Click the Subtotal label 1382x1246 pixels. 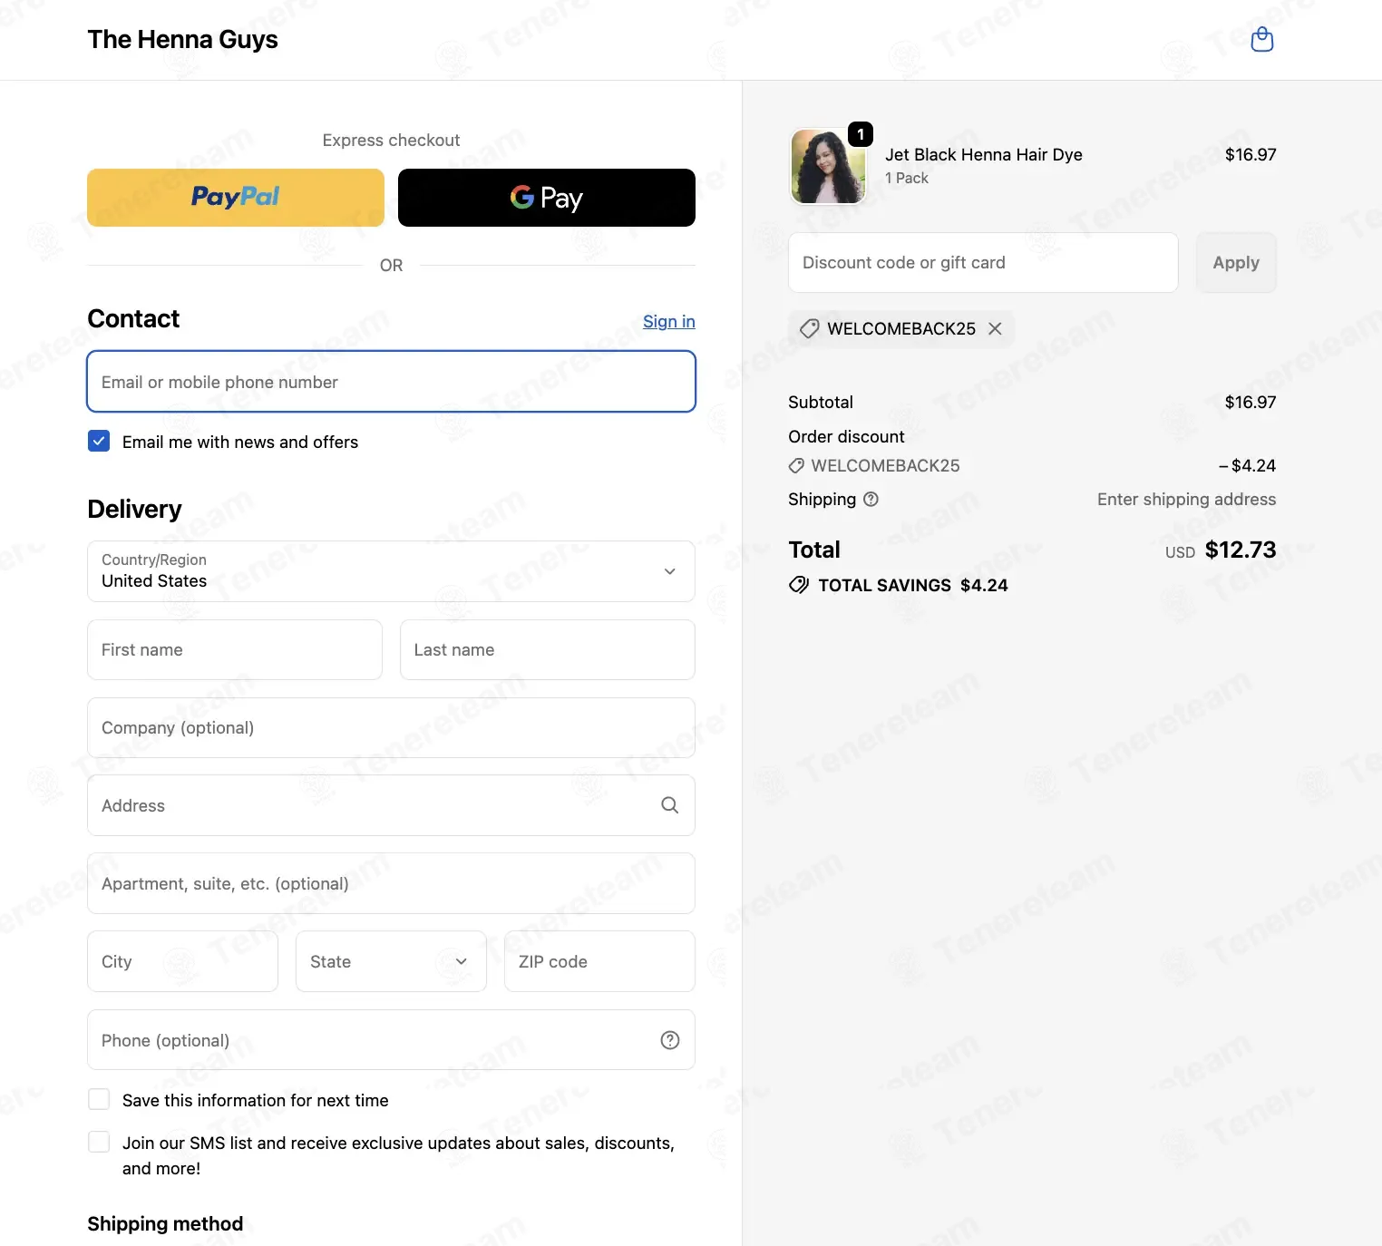(x=821, y=402)
